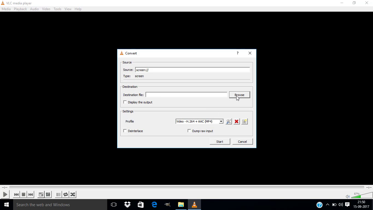Open the Profile dropdown list
Image resolution: width=373 pixels, height=210 pixels.
(x=221, y=121)
